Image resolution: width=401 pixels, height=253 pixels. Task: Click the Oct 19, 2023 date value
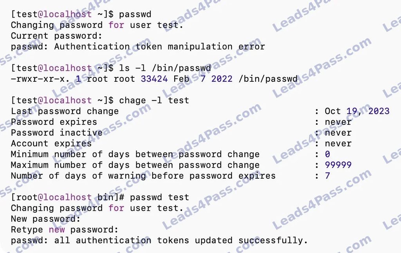coord(357,111)
